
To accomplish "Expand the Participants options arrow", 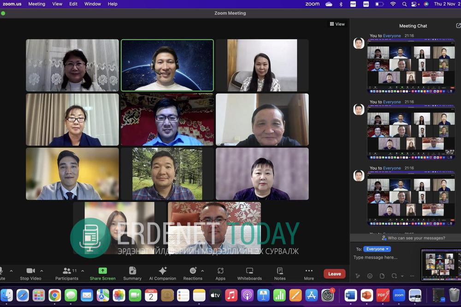I will pyautogui.click(x=83, y=271).
